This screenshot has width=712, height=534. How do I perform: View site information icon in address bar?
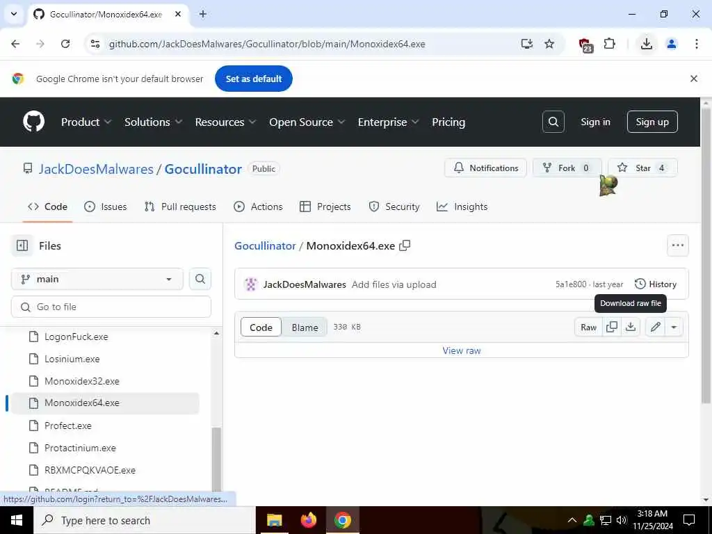coord(95,44)
